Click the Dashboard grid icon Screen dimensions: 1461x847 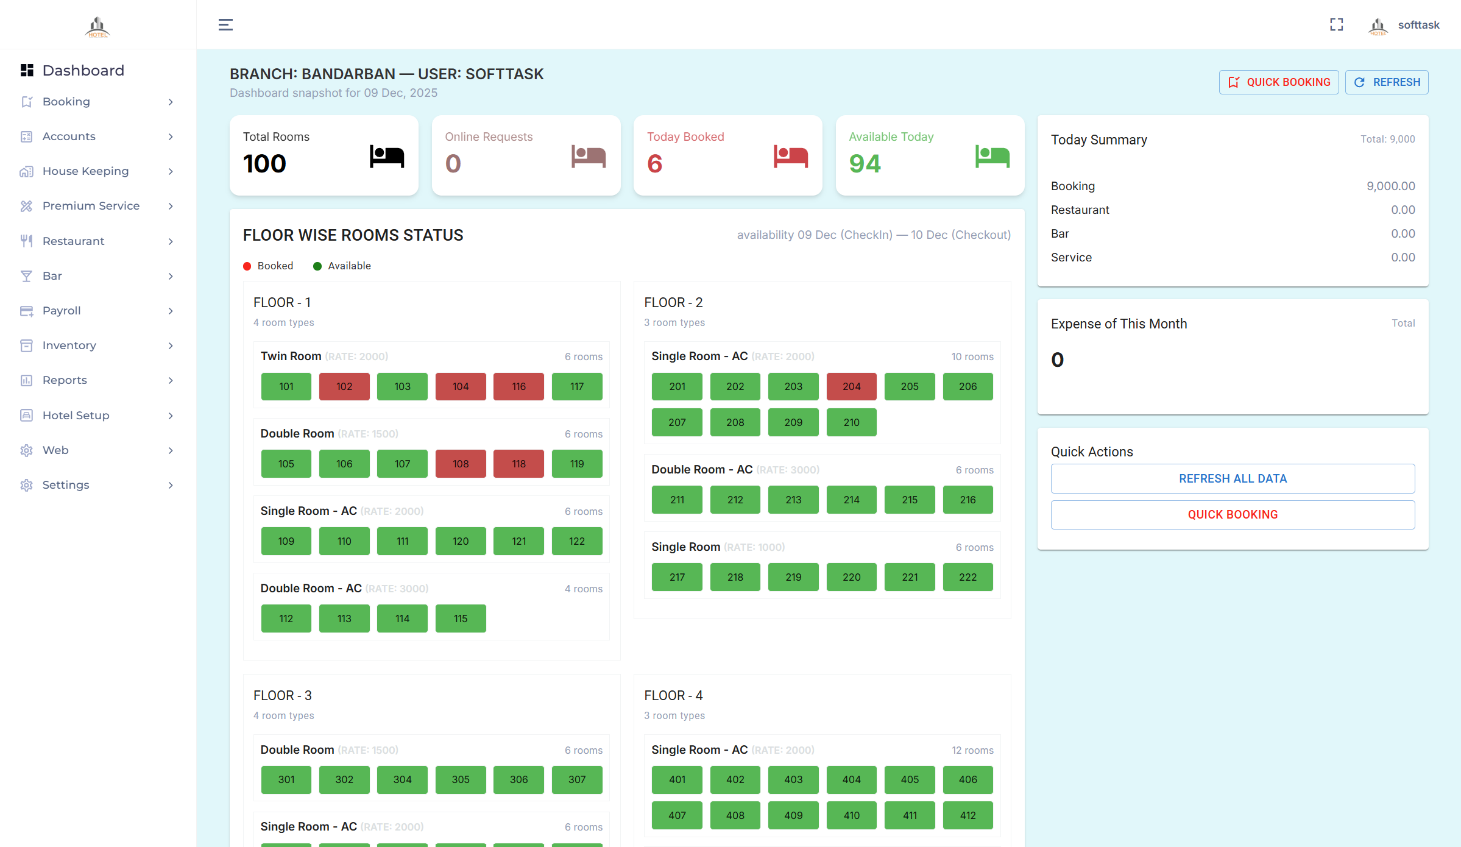click(x=27, y=70)
